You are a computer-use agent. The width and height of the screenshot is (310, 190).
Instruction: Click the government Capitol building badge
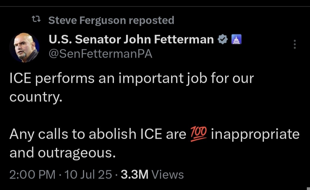[x=236, y=40]
